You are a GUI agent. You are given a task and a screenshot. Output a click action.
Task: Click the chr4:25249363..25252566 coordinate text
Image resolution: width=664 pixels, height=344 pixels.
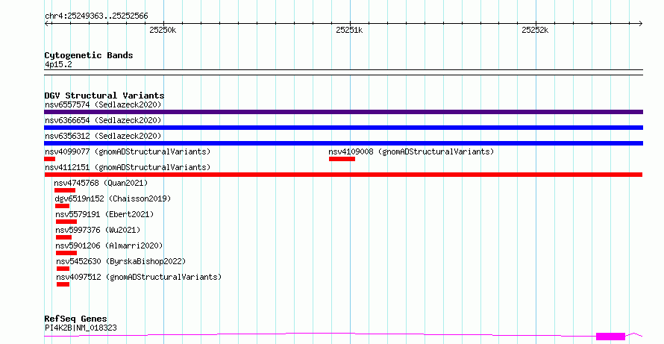pos(96,16)
